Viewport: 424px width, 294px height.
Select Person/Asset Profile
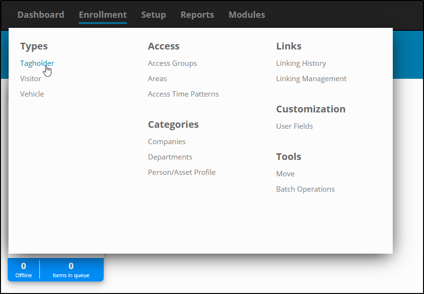(182, 172)
